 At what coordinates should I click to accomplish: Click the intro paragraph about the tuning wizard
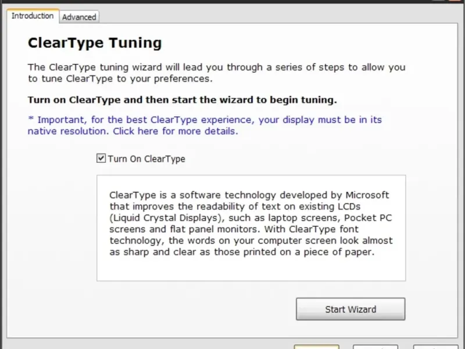click(x=216, y=73)
